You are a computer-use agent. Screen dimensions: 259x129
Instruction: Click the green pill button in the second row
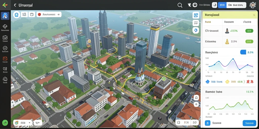(x=249, y=42)
